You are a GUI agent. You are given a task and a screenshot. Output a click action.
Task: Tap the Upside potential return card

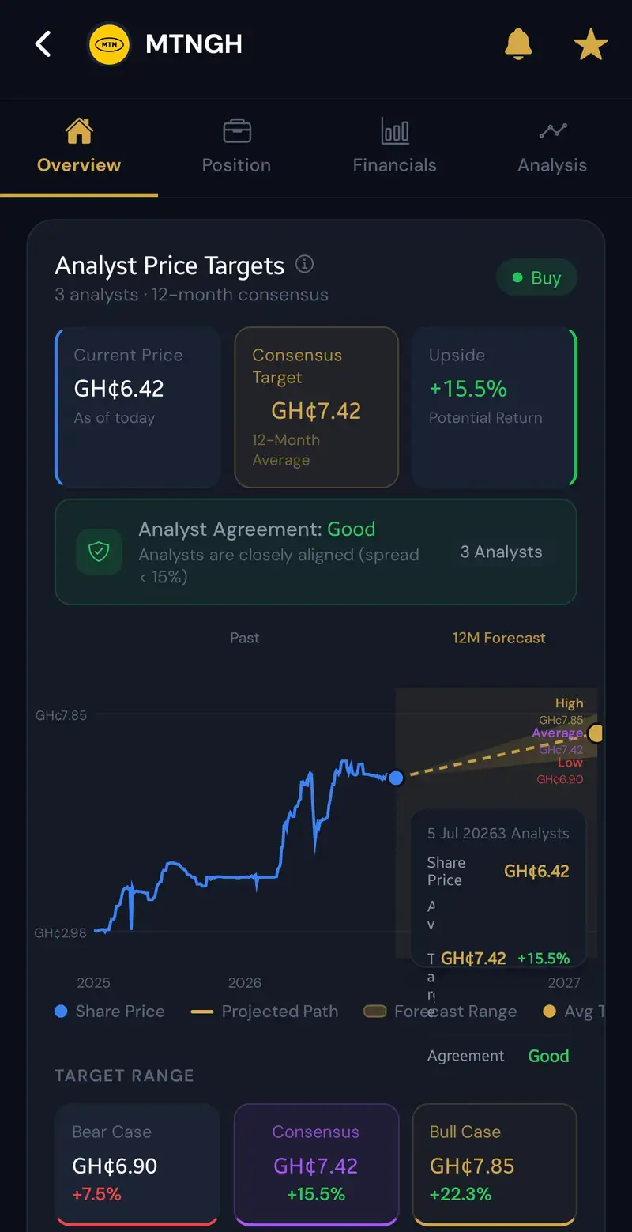tap(495, 407)
